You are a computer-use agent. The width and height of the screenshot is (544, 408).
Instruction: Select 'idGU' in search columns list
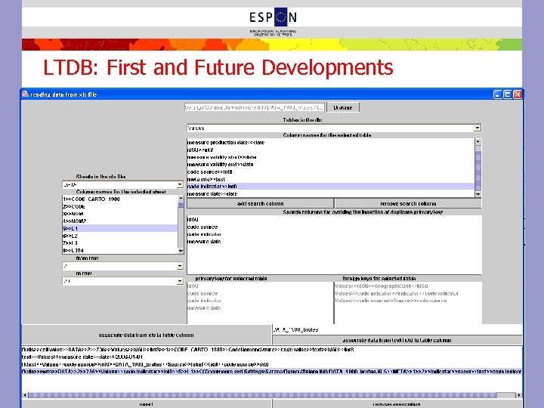334,220
